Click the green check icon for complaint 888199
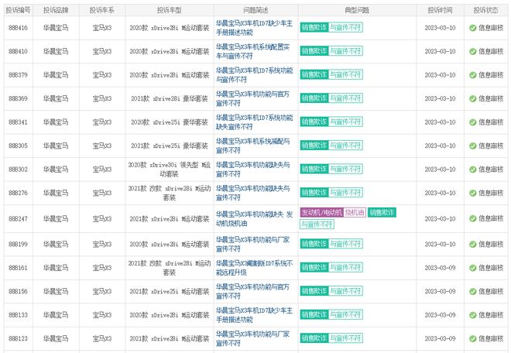 click(473, 245)
